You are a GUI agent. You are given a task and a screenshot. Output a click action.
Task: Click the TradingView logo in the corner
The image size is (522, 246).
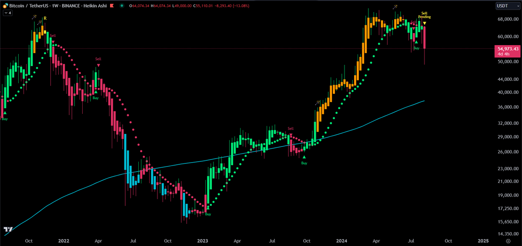pyautogui.click(x=7, y=229)
